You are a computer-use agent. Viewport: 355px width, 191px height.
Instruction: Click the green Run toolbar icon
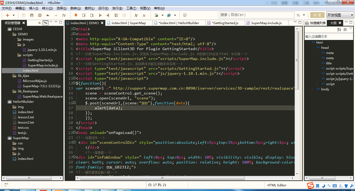(x=156, y=15)
